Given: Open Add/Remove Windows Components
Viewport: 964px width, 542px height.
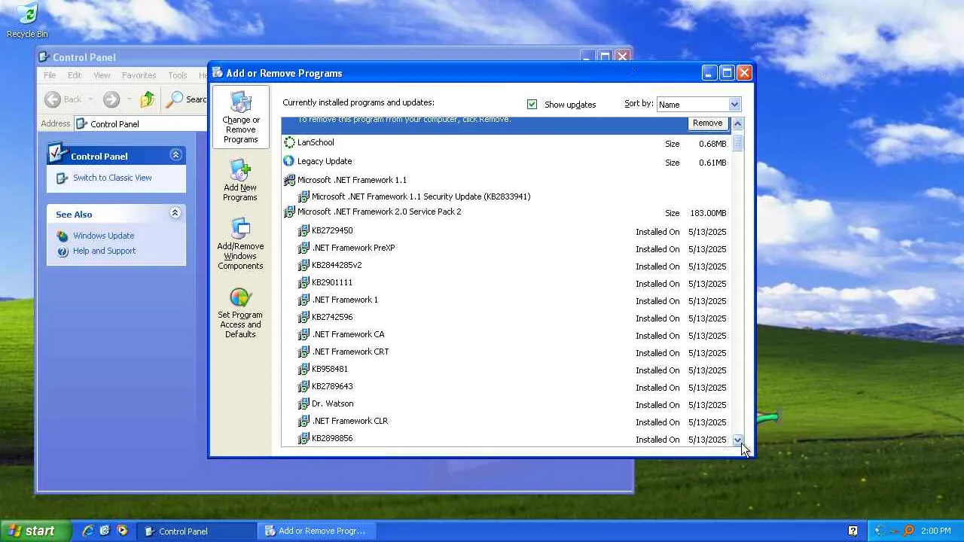Looking at the screenshot, I should (240, 244).
